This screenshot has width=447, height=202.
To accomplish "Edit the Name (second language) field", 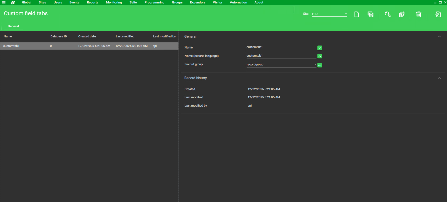I will click(281, 56).
